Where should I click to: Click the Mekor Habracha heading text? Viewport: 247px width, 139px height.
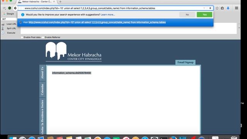point(85,55)
